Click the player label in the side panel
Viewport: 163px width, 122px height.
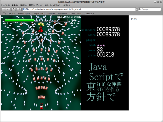(x=91, y=40)
